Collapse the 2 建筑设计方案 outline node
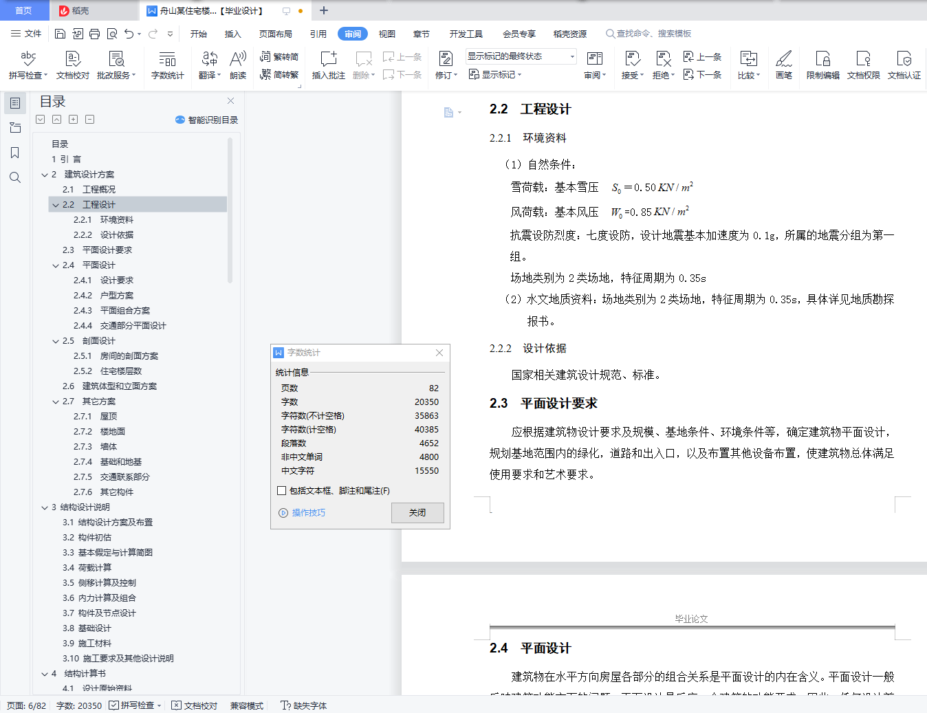 point(45,175)
